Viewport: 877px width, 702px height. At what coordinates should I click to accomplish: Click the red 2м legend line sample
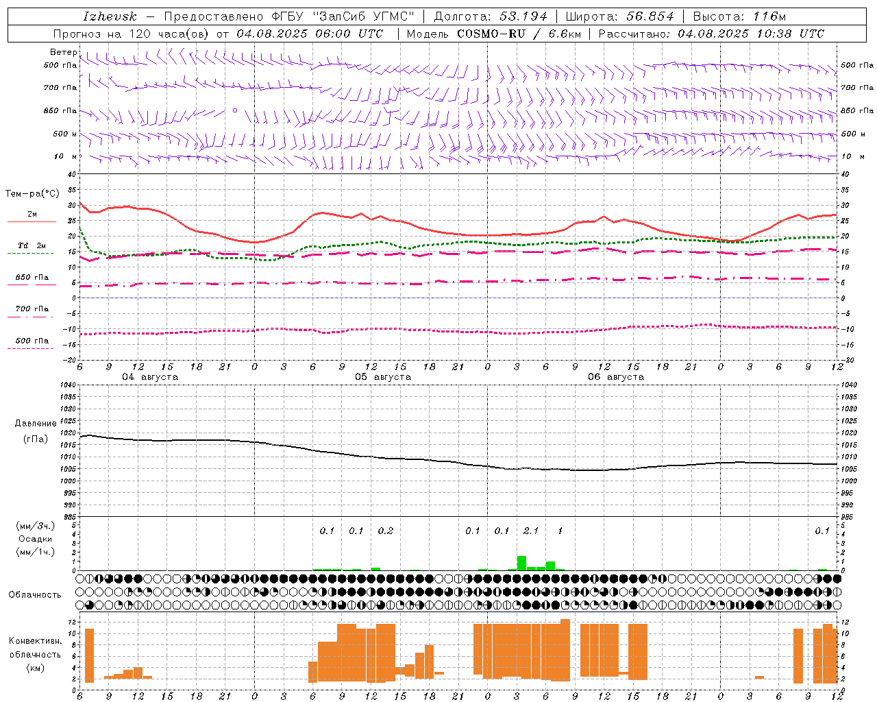[x=32, y=221]
